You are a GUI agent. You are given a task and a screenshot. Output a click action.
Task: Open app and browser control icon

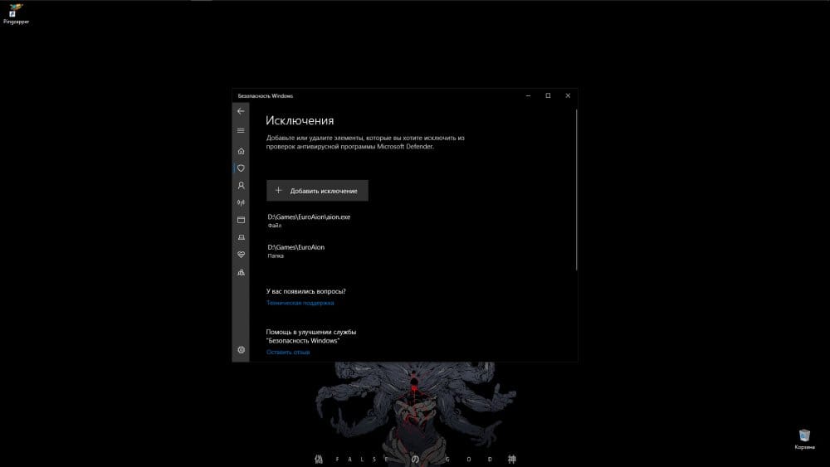(241, 220)
